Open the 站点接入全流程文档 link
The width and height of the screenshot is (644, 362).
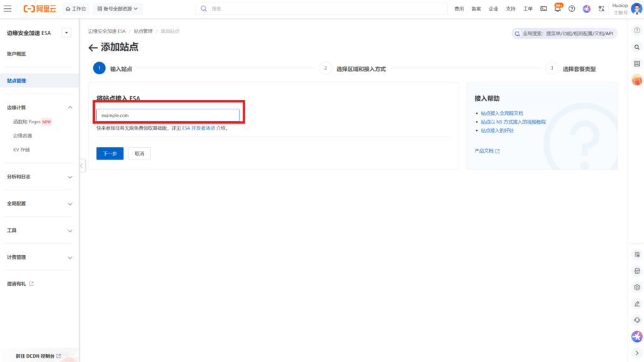point(502,113)
